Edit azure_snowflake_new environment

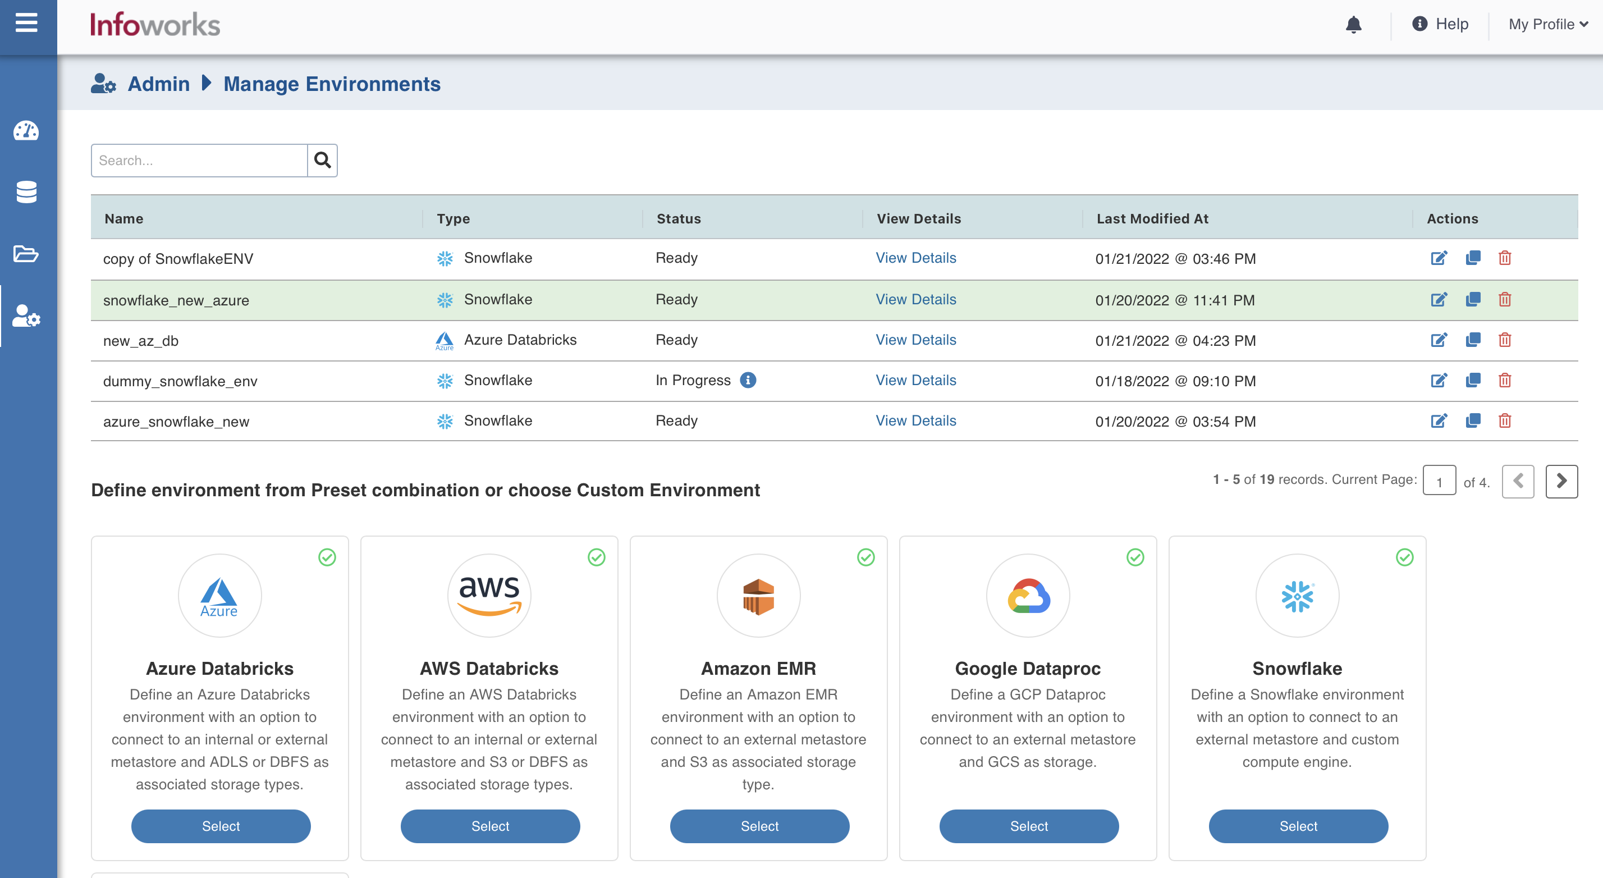[1439, 420]
